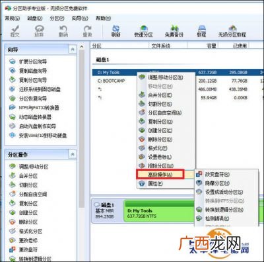Viewport: 264px width, 262px height.
Task: Select 创建分区 in 分区操作 panel
Action: tap(23, 213)
